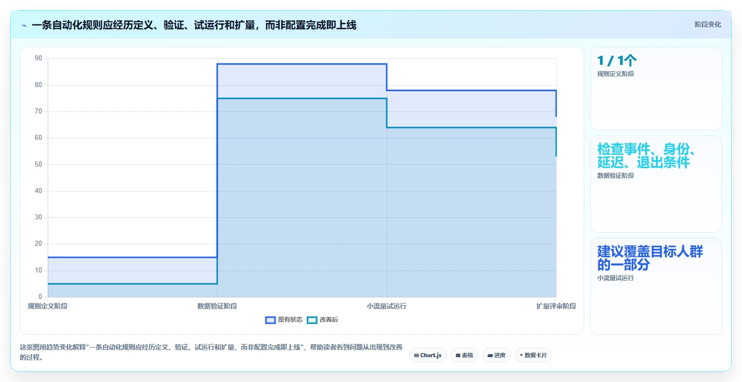Toggle the 原有状态 legend entry

click(x=284, y=320)
